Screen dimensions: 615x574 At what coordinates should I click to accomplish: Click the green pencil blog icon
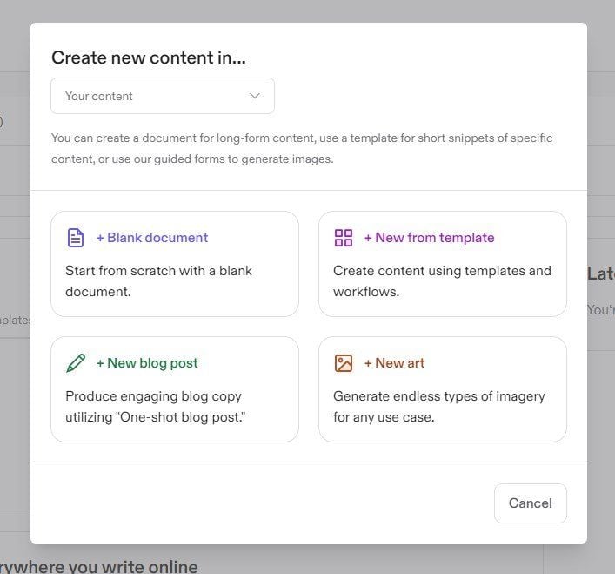tap(76, 363)
